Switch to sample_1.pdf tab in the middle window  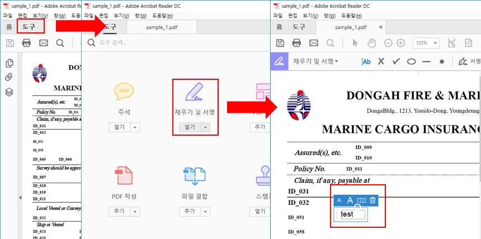tap(162, 27)
